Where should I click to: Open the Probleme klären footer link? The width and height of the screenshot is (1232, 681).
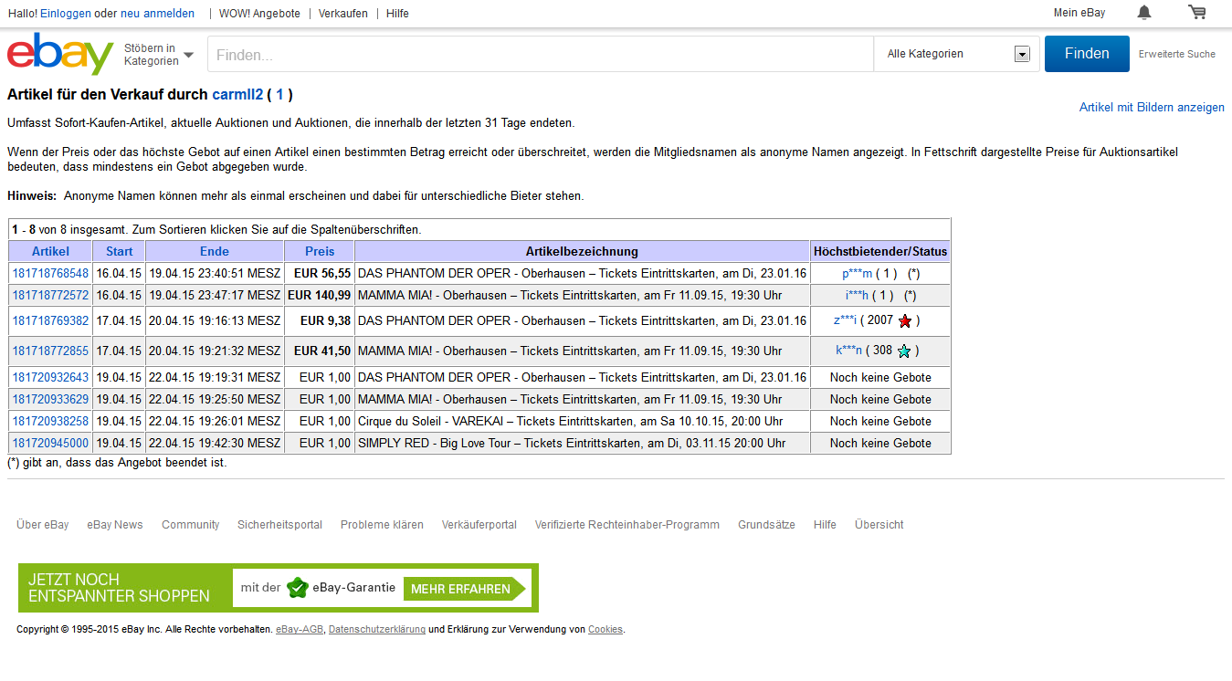(x=382, y=525)
